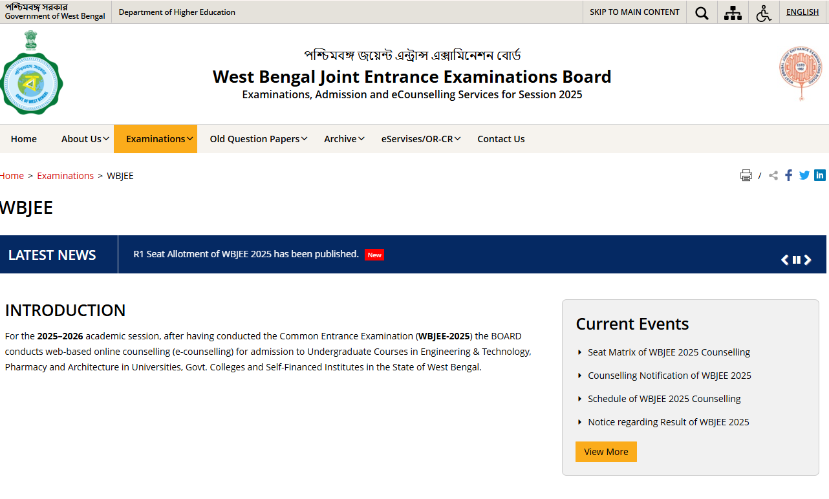The height and width of the screenshot is (499, 829).
Task: Pause the latest news ticker
Action: click(797, 260)
